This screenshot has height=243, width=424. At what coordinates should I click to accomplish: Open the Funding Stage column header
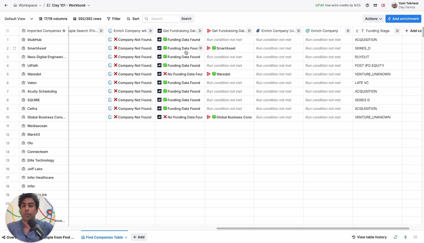click(378, 31)
